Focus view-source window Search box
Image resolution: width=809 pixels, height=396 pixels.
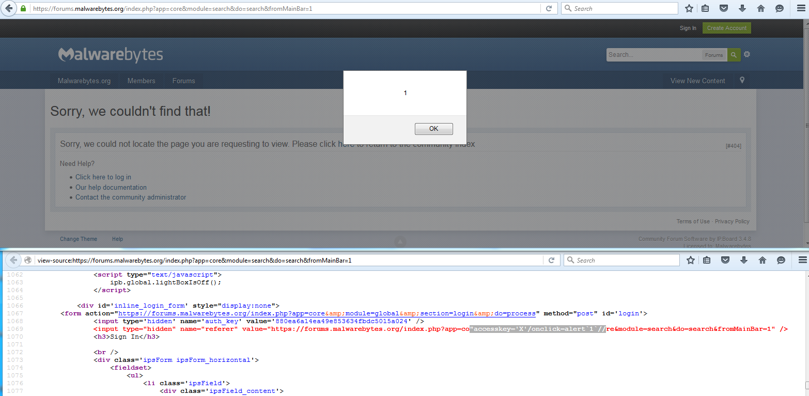621,260
